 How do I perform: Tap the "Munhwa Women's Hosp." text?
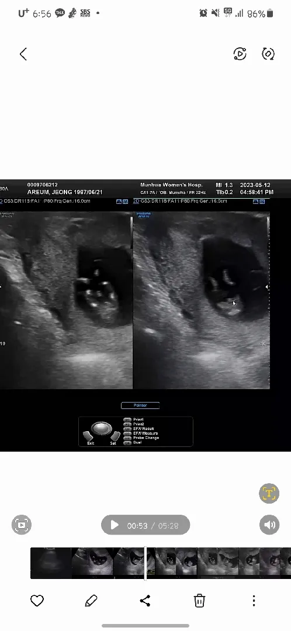click(x=171, y=185)
